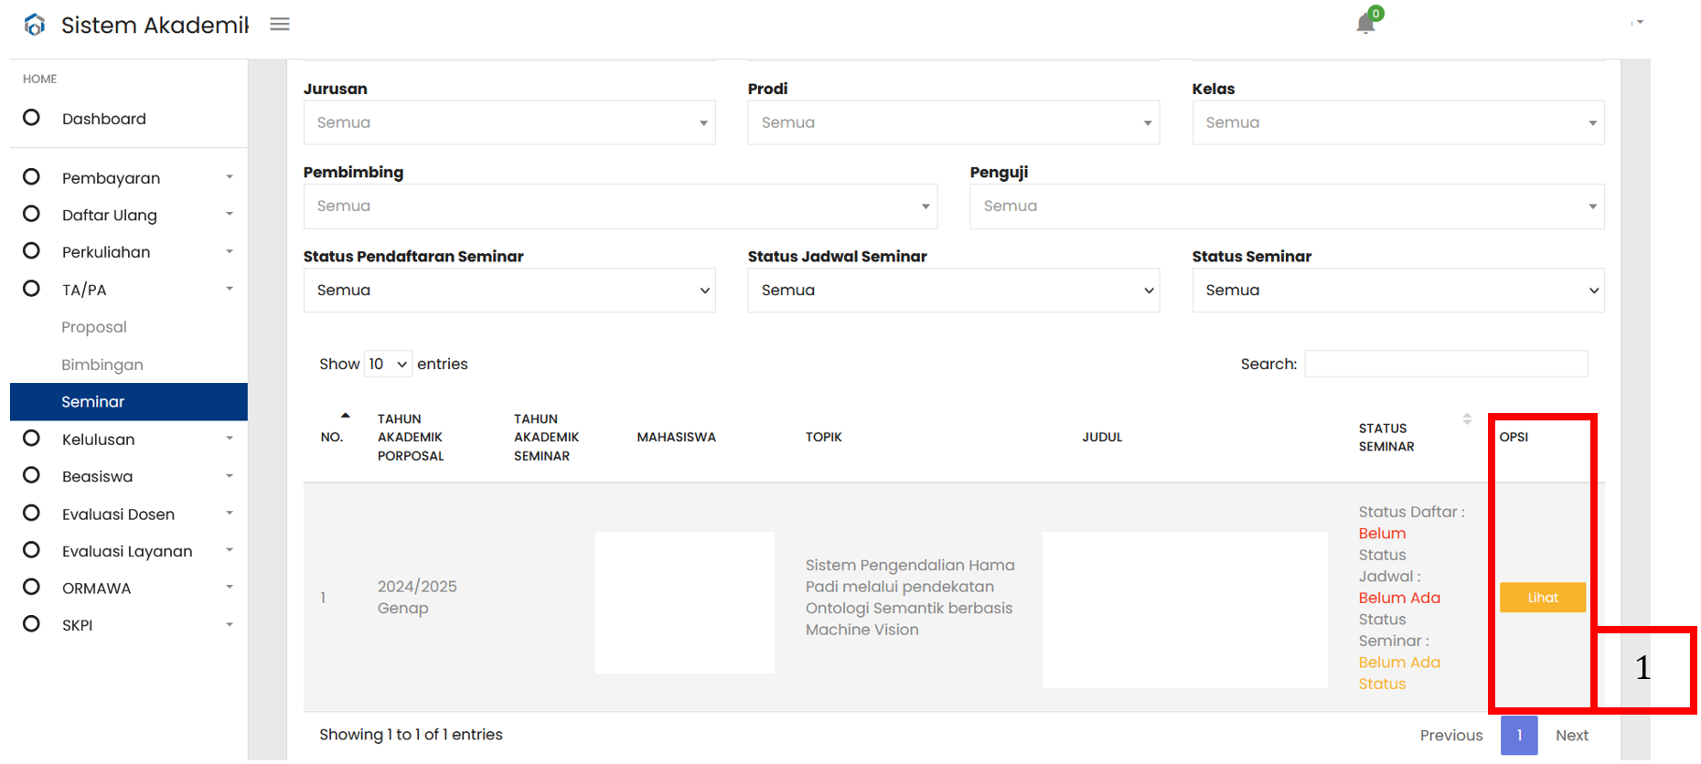The image size is (1701, 764).
Task: Collapse the TA/PA menu arrow
Action: pyautogui.click(x=230, y=289)
